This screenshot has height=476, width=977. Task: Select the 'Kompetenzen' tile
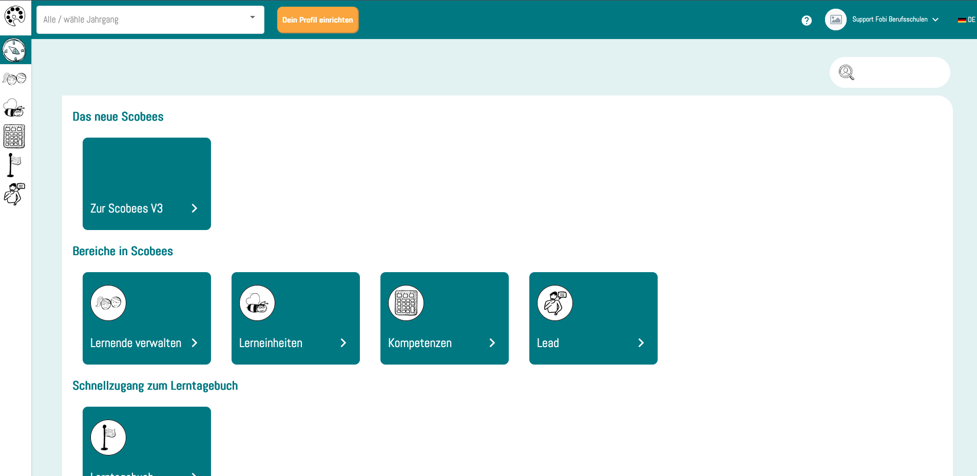point(444,318)
